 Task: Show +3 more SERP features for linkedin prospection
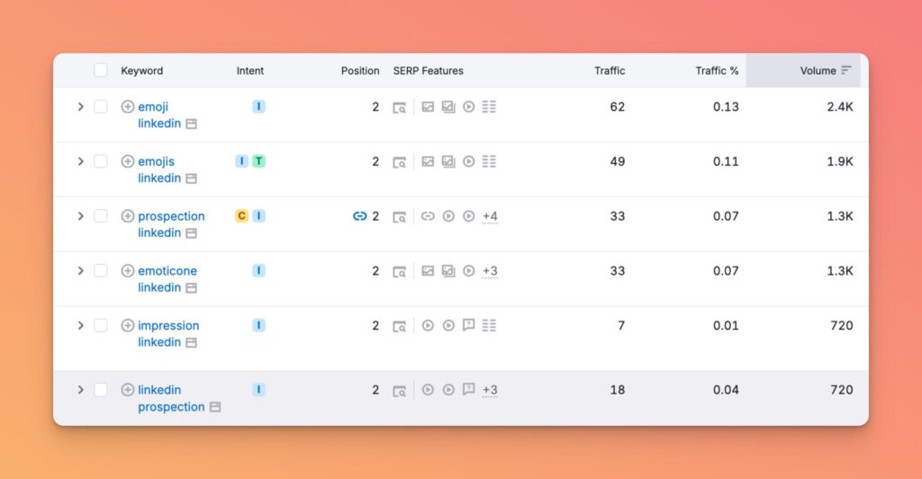(490, 390)
